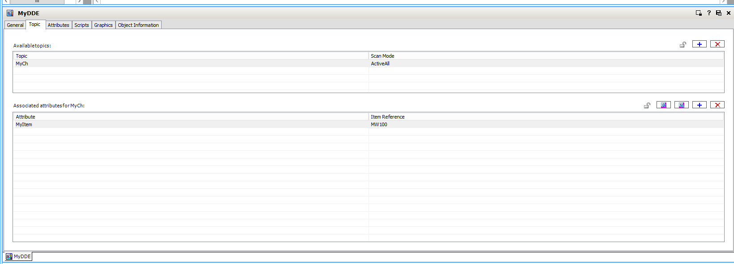734x264 pixels.
Task: Click the keep checked out lock icon
Action: 699,13
